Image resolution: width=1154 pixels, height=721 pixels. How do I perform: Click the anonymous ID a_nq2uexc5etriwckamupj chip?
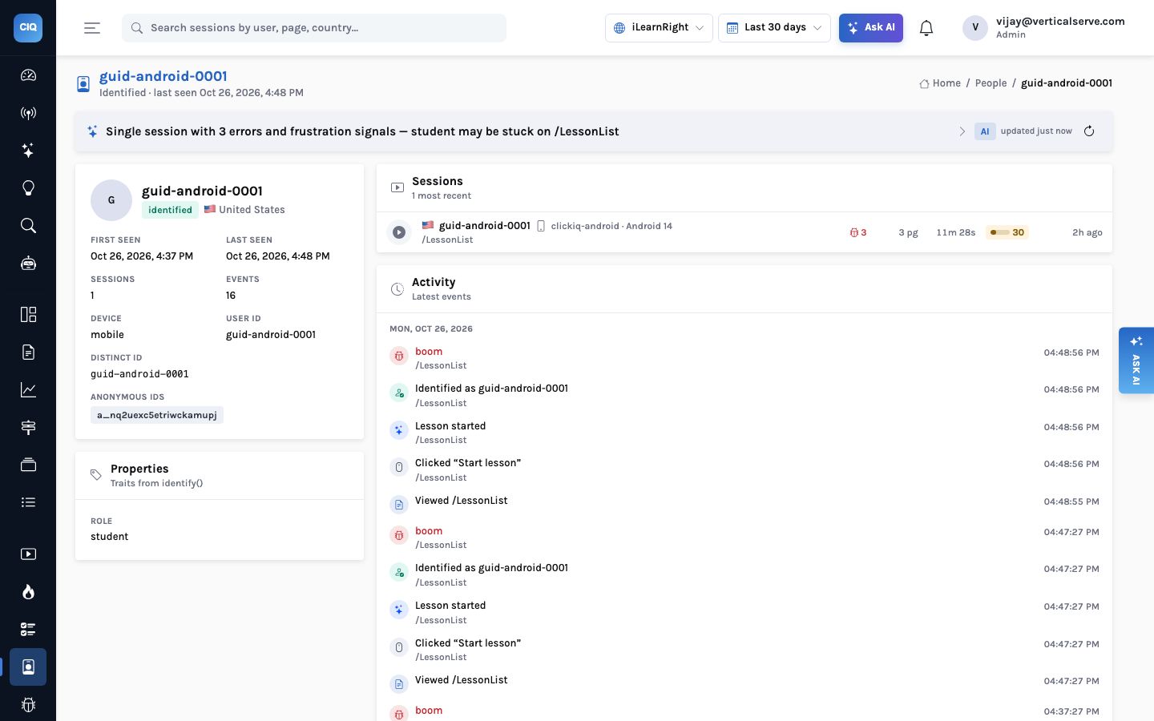coord(157,415)
